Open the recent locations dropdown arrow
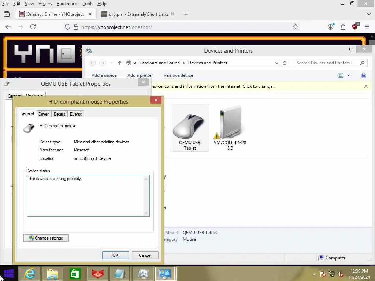This screenshot has width=375, height=281. pyautogui.click(x=111, y=63)
